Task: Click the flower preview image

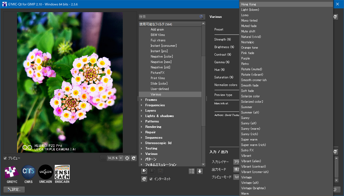Action: 70,82
